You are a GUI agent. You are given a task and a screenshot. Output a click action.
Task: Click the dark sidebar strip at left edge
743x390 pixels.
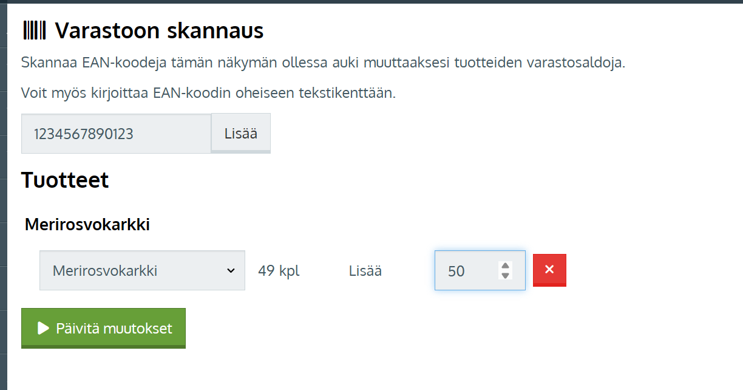[3, 194]
